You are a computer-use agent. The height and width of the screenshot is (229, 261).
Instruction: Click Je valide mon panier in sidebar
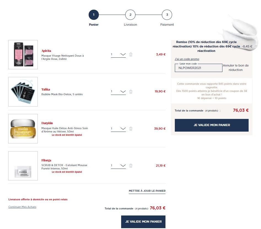coord(212,125)
